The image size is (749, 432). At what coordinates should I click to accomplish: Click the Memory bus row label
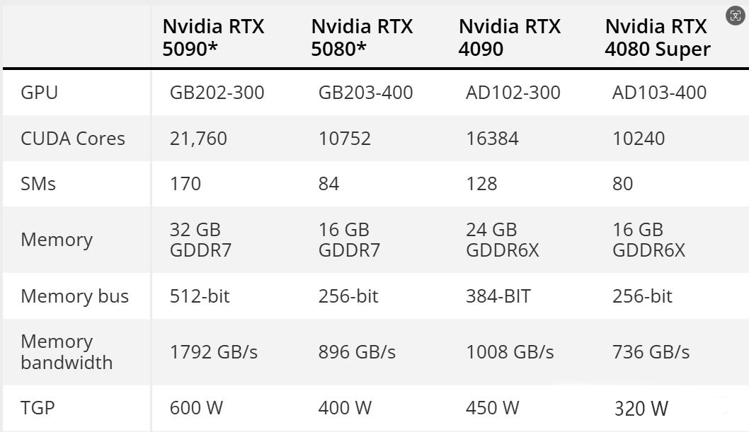(74, 296)
